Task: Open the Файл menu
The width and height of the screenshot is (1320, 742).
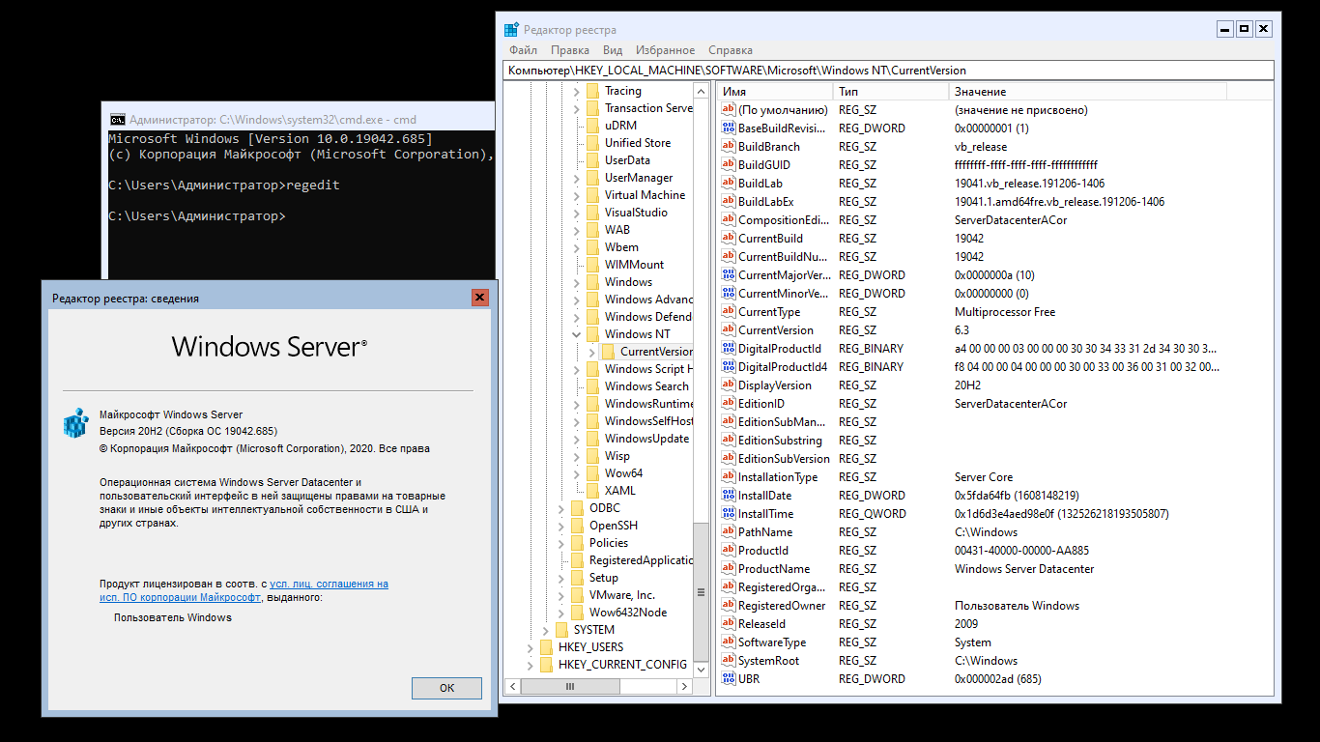Action: [523, 50]
